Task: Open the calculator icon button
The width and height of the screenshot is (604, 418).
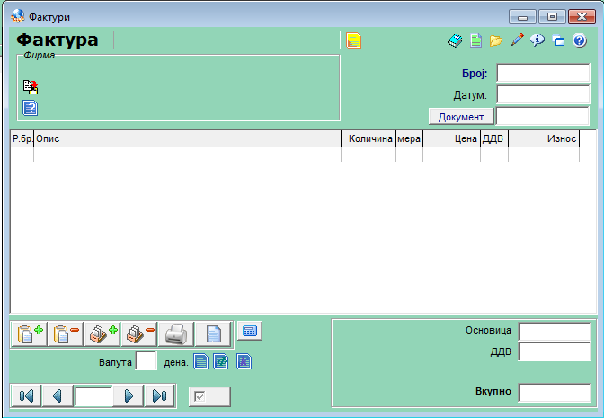Action: point(249,331)
